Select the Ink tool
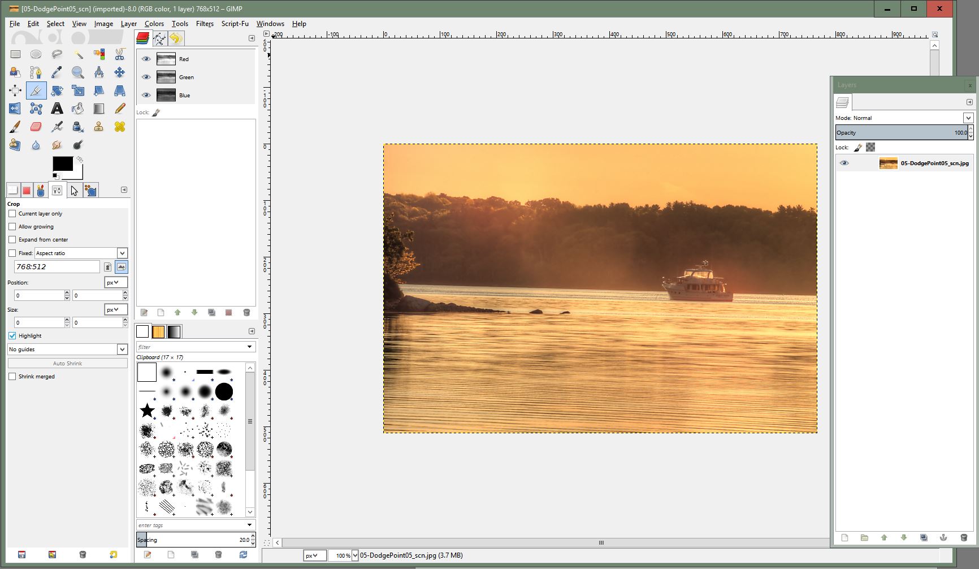Viewport: 979px width, 569px height. (x=78, y=127)
